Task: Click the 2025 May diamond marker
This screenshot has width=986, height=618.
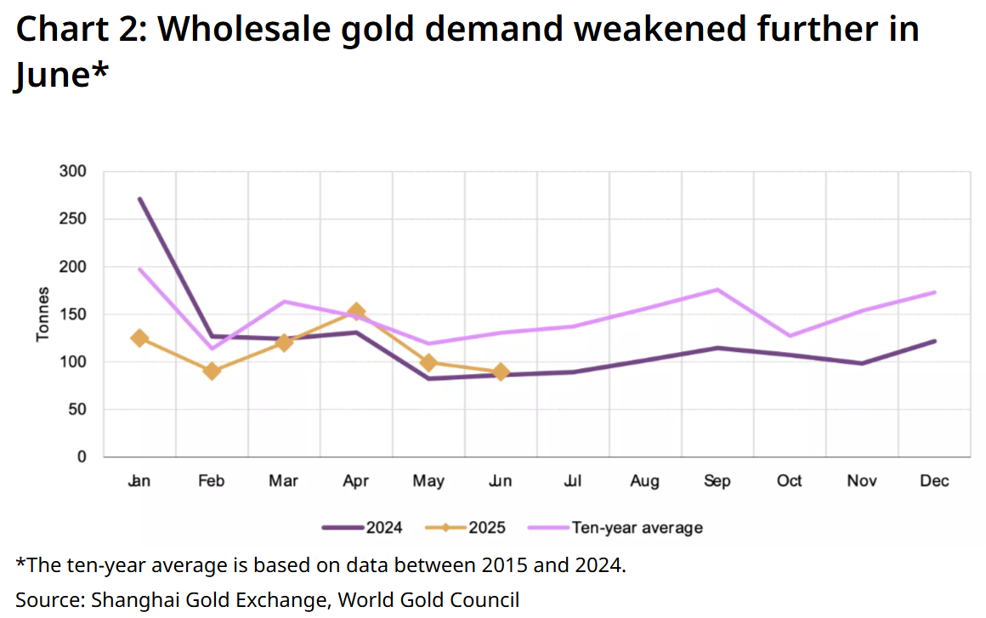Action: tap(428, 363)
